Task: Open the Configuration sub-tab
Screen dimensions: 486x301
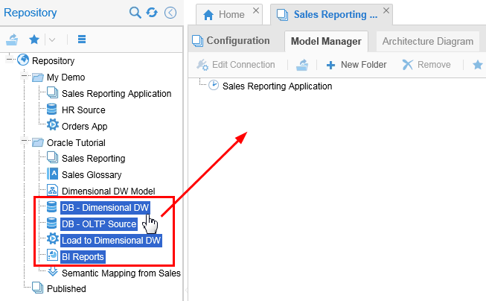Action: click(231, 41)
